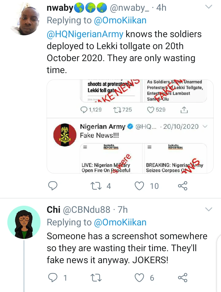Share nwaby's tweet
Image resolution: width=221 pixels, height=292 pixels.
[x=183, y=185]
